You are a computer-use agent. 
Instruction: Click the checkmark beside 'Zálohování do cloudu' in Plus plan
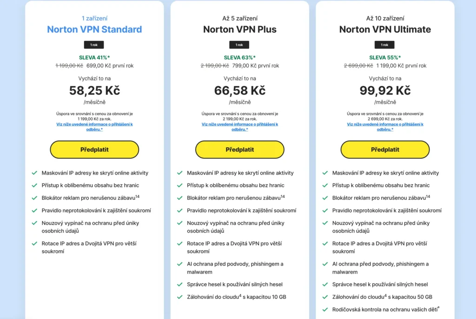[179, 297]
